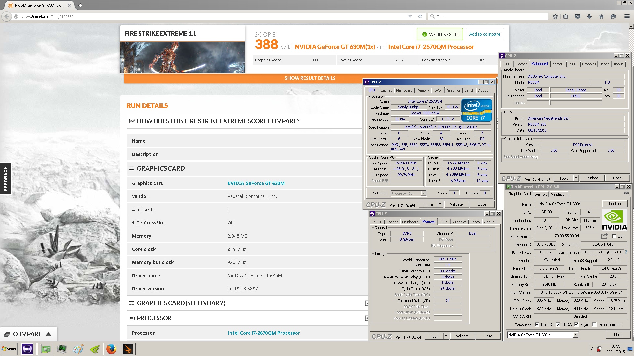634x356 pixels.
Task: Expand Graphics Card (Secondary) section
Action: point(366,303)
